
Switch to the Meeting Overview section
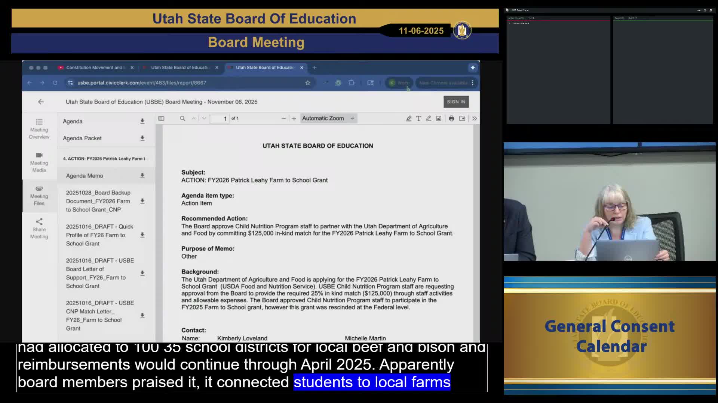click(39, 129)
